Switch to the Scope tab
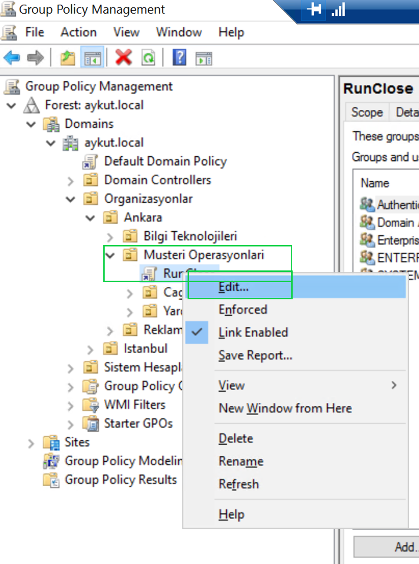 pos(367,112)
